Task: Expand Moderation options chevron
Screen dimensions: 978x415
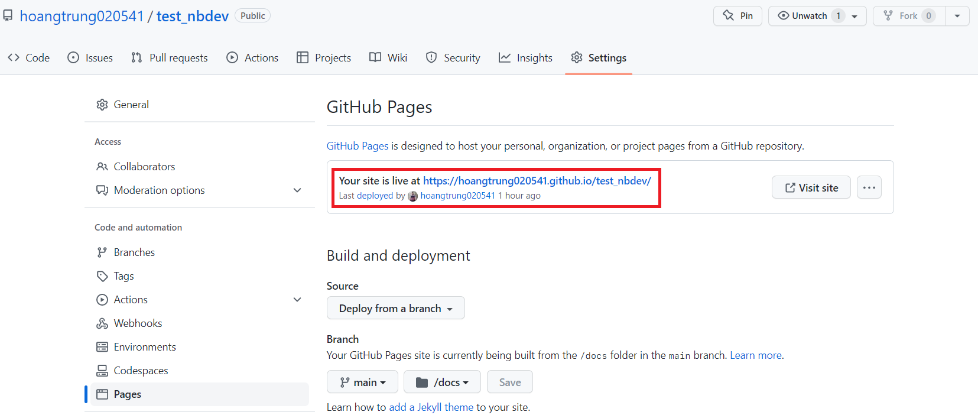Action: click(297, 190)
